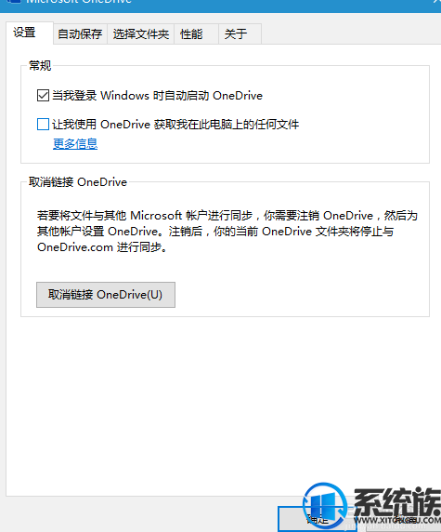Open the 选择文件夹 tab
This screenshot has height=532, width=441.
tap(140, 33)
